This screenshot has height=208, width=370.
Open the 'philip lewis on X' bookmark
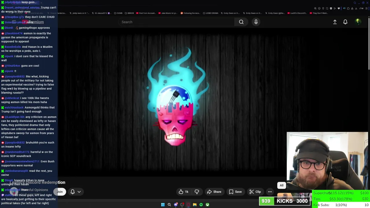[79, 13]
